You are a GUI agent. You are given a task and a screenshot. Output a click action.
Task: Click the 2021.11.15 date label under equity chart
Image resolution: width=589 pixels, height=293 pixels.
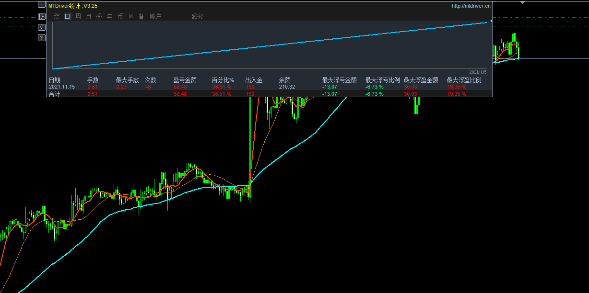(x=478, y=72)
